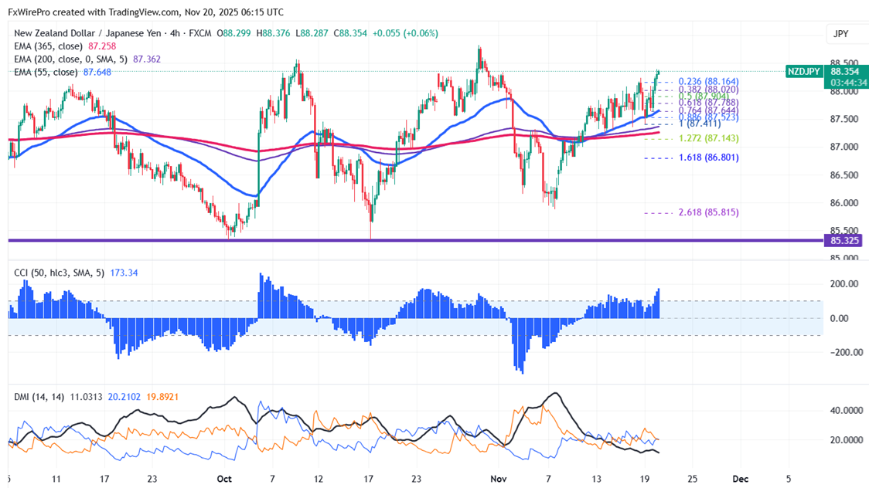869x488 pixels.
Task: Click the Nov date on the time axis
Action: click(x=499, y=480)
